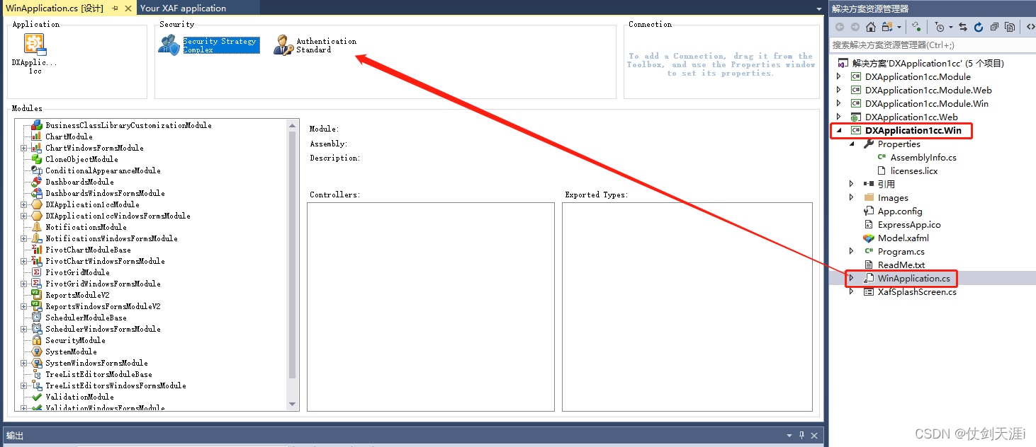Expand the Program.cs node
Viewport: 1036px width, 447px height.
tap(852, 251)
